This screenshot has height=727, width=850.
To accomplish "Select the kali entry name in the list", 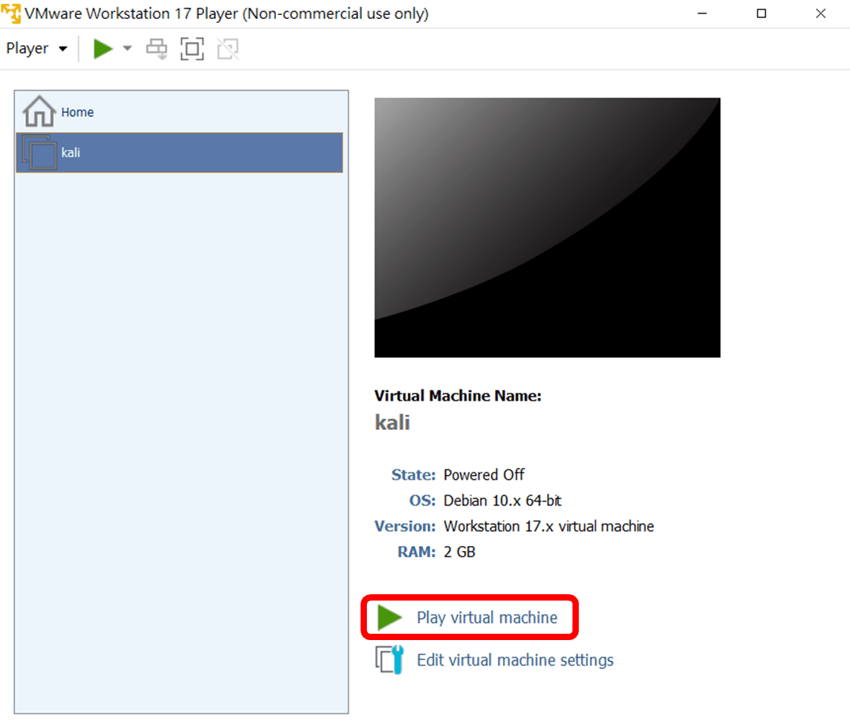I will 71,153.
